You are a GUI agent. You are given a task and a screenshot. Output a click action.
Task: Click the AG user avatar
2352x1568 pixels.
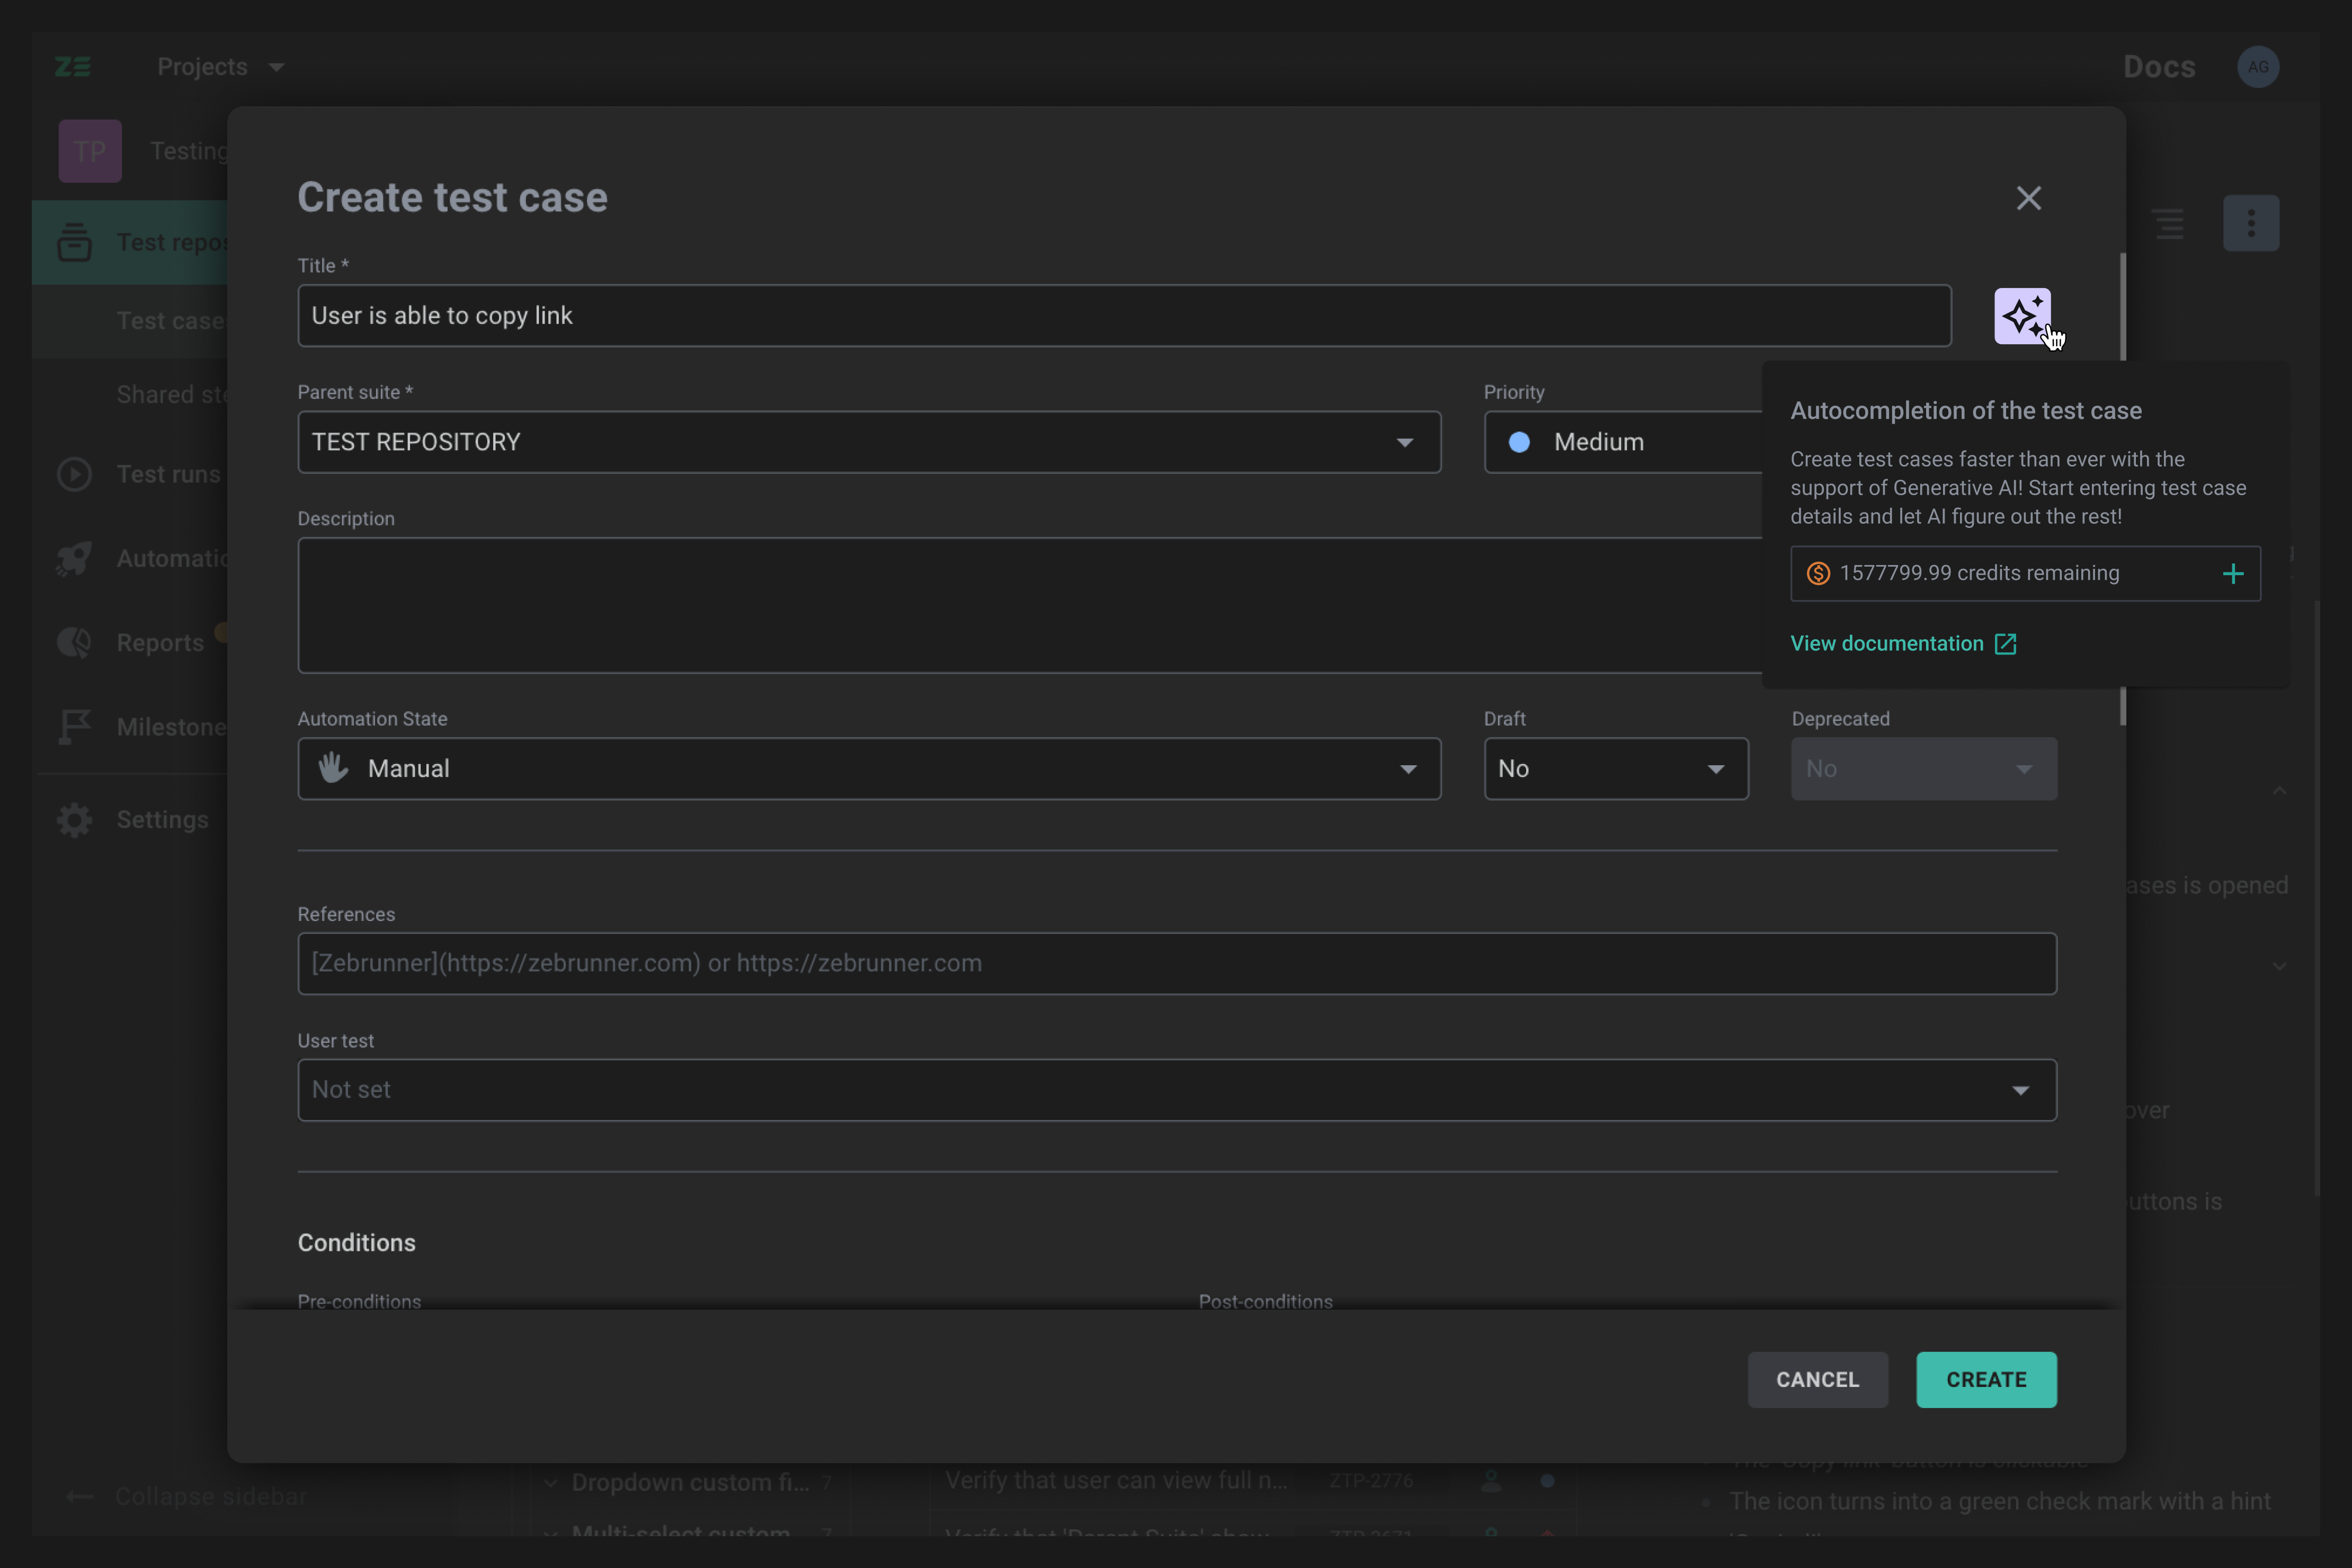(x=2259, y=66)
